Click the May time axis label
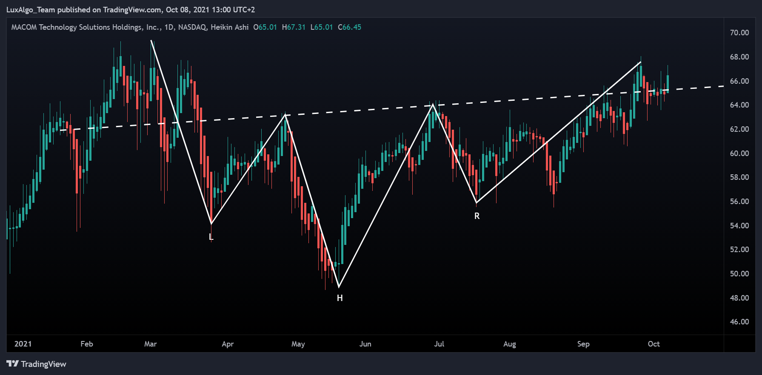The height and width of the screenshot is (375, 762). (298, 344)
